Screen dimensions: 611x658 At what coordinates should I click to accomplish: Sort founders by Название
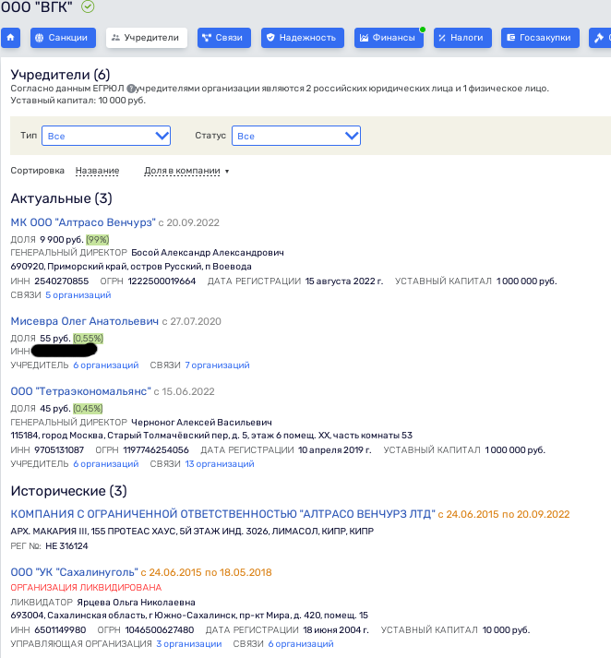[x=97, y=171]
